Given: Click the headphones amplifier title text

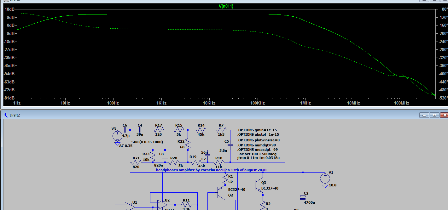Looking at the screenshot, I should point(211,170).
